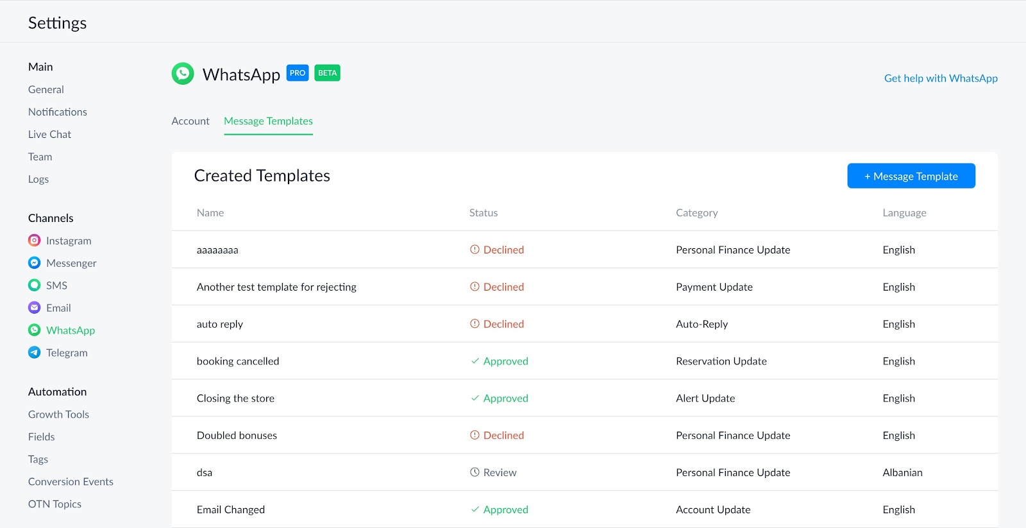Click the Messenger channel icon
The height and width of the screenshot is (528, 1026).
point(35,263)
